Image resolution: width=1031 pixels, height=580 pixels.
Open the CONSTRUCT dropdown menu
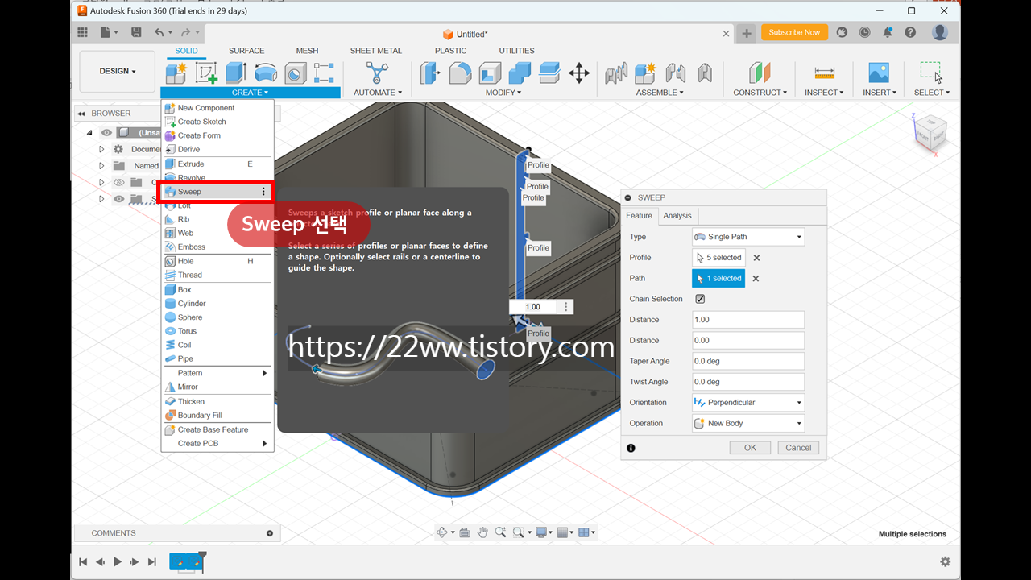click(760, 93)
